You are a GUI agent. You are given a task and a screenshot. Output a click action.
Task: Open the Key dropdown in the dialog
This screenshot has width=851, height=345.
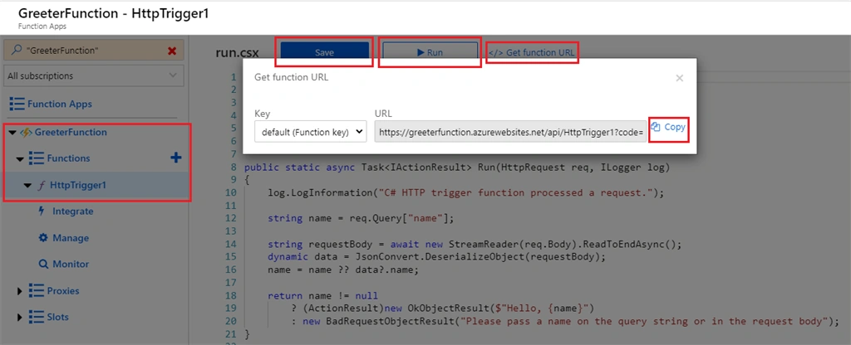(311, 132)
